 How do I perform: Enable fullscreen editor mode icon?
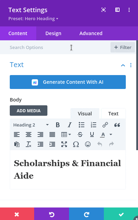point(64,144)
